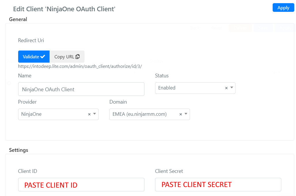The image size is (296, 196).
Task: Click the Name field label
Action: click(25, 76)
